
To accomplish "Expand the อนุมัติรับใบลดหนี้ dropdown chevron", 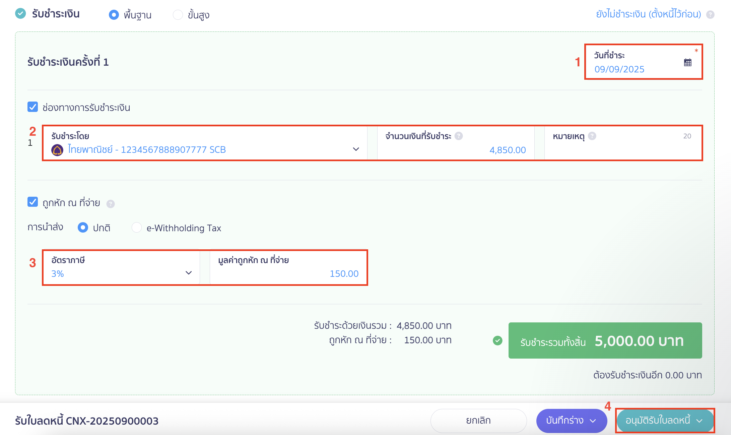I will [700, 421].
